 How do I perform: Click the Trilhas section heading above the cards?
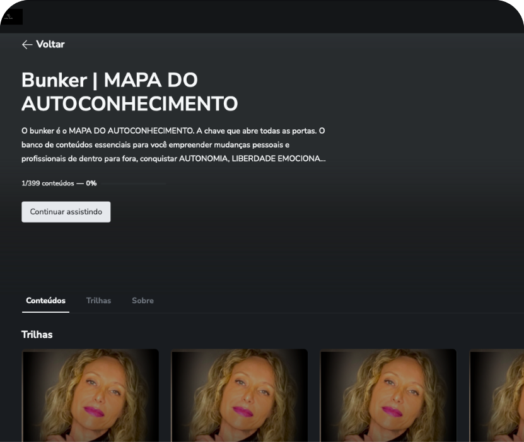coord(37,335)
